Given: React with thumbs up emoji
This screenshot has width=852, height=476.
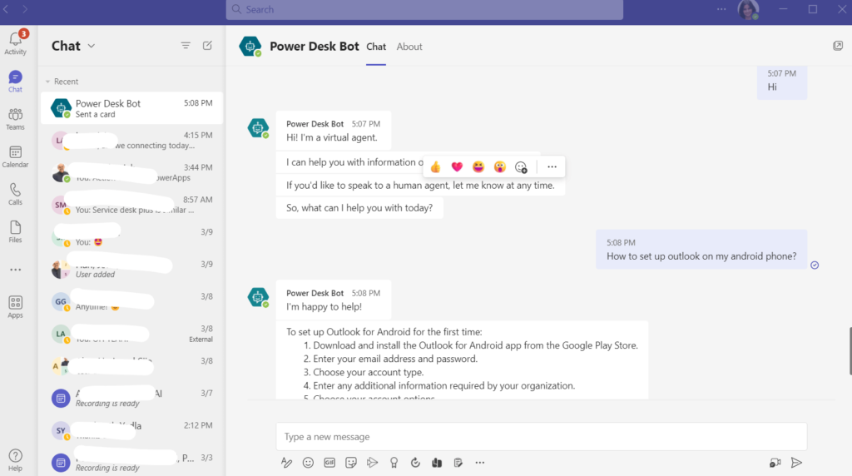Looking at the screenshot, I should (x=435, y=166).
